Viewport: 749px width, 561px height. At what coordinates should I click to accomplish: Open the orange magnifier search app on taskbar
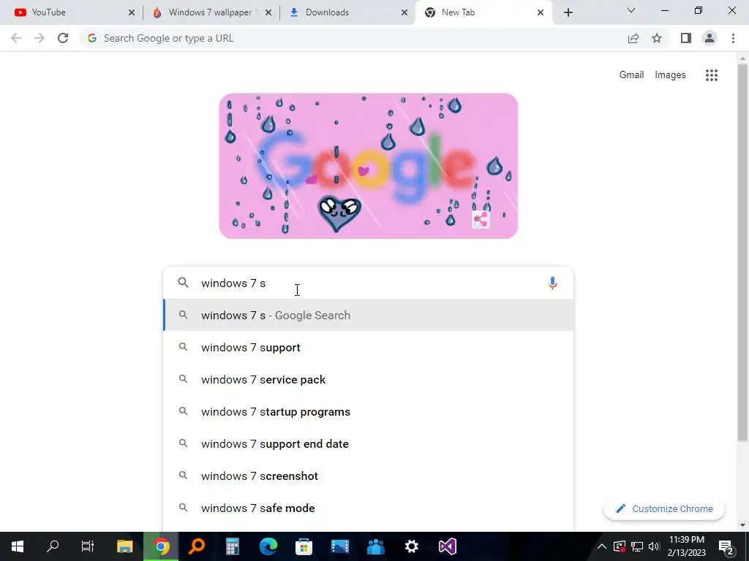point(196,546)
